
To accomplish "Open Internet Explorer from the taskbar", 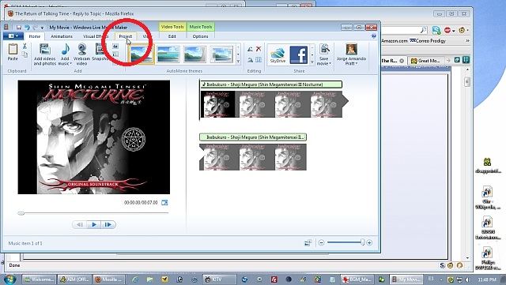I will coord(135,279).
